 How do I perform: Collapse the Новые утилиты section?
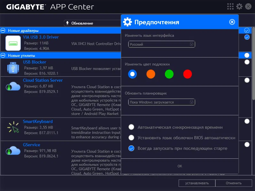tap(3, 56)
